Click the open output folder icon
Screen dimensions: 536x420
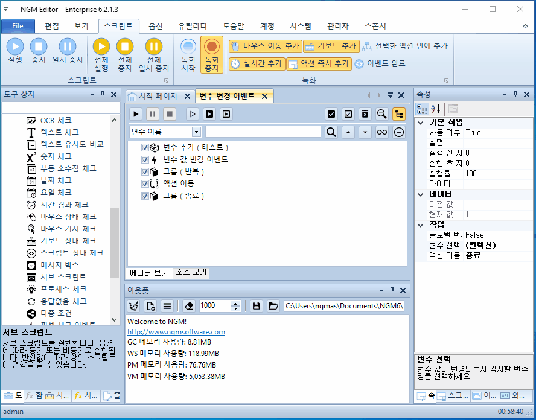pyautogui.click(x=273, y=306)
